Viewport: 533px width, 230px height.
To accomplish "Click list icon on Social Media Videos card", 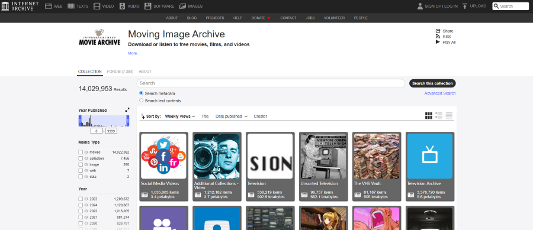I will point(145,195).
